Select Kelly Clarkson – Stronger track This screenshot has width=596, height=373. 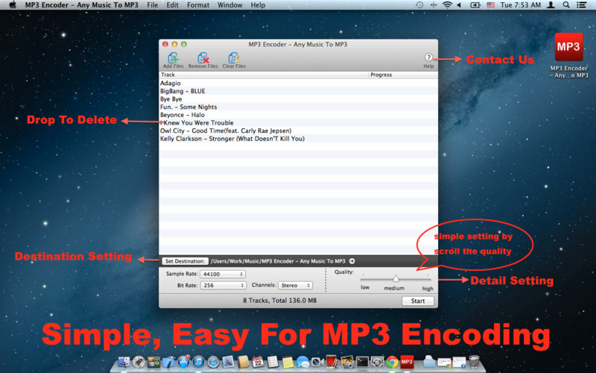[x=299, y=139]
